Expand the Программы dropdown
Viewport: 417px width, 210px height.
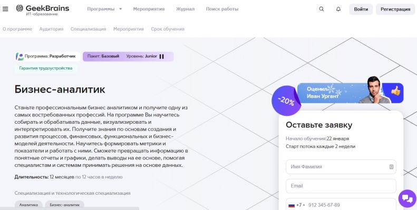(x=104, y=9)
